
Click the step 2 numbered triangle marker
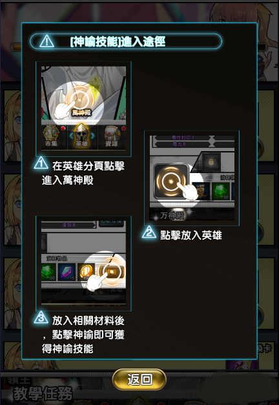149,232
